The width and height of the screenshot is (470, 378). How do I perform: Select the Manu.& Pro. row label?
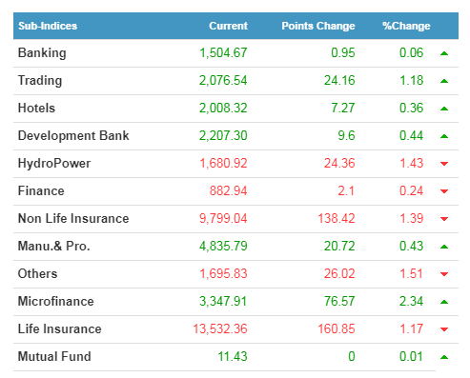tap(54, 246)
